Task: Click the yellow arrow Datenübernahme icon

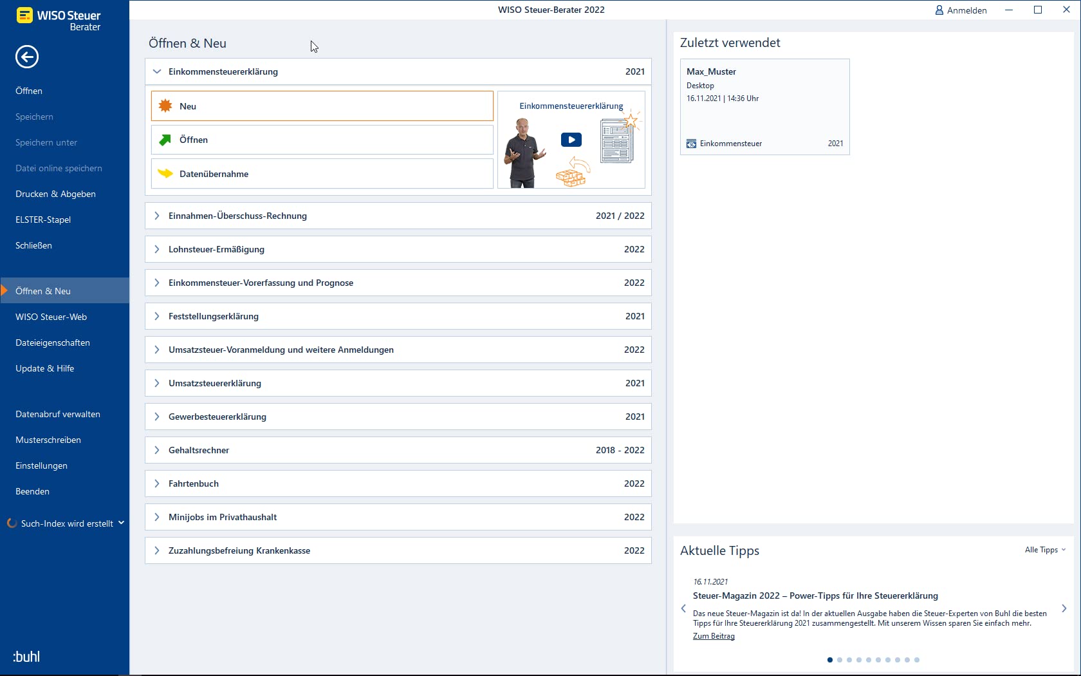Action: pos(165,173)
